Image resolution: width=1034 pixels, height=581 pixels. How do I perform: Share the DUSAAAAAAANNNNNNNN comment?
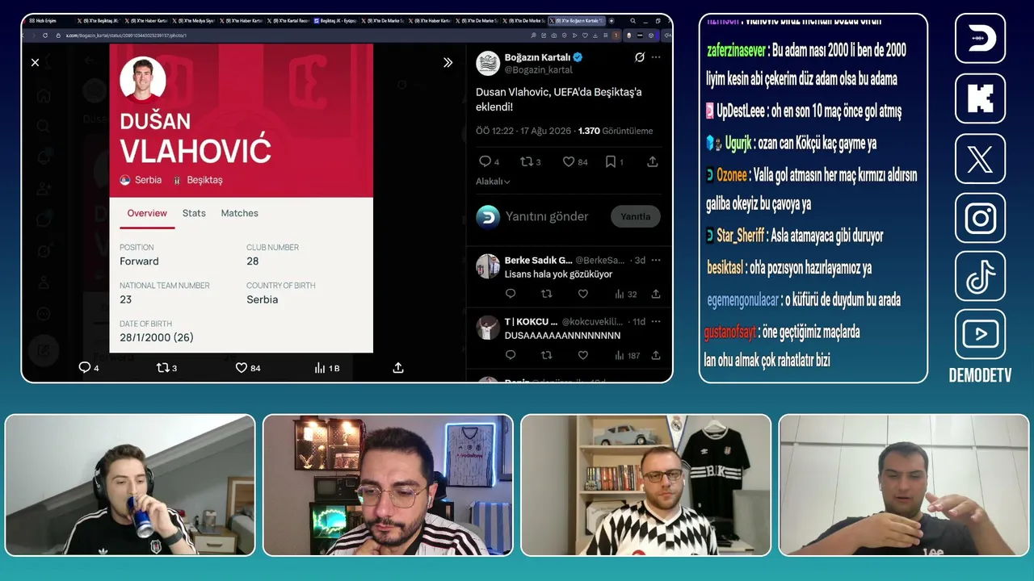[656, 355]
